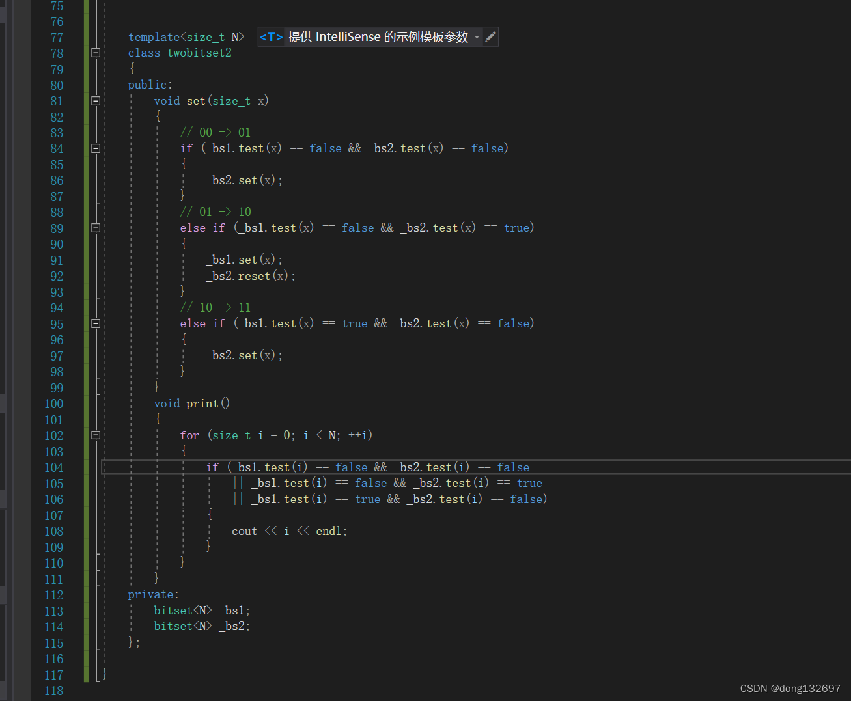Image resolution: width=851 pixels, height=701 pixels.
Task: Click '_bs2.set(x);' on line 97
Action: (244, 355)
